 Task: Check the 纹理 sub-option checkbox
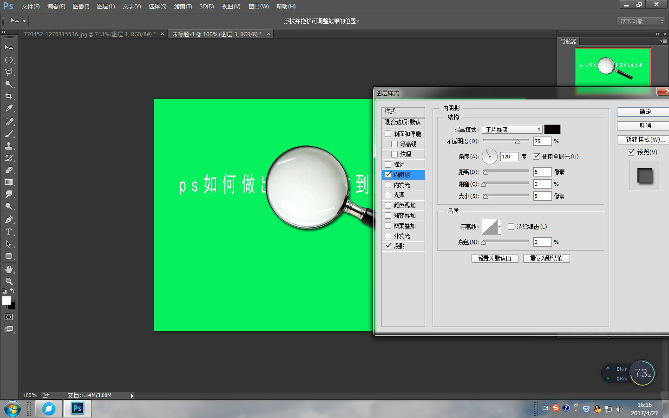(x=394, y=154)
